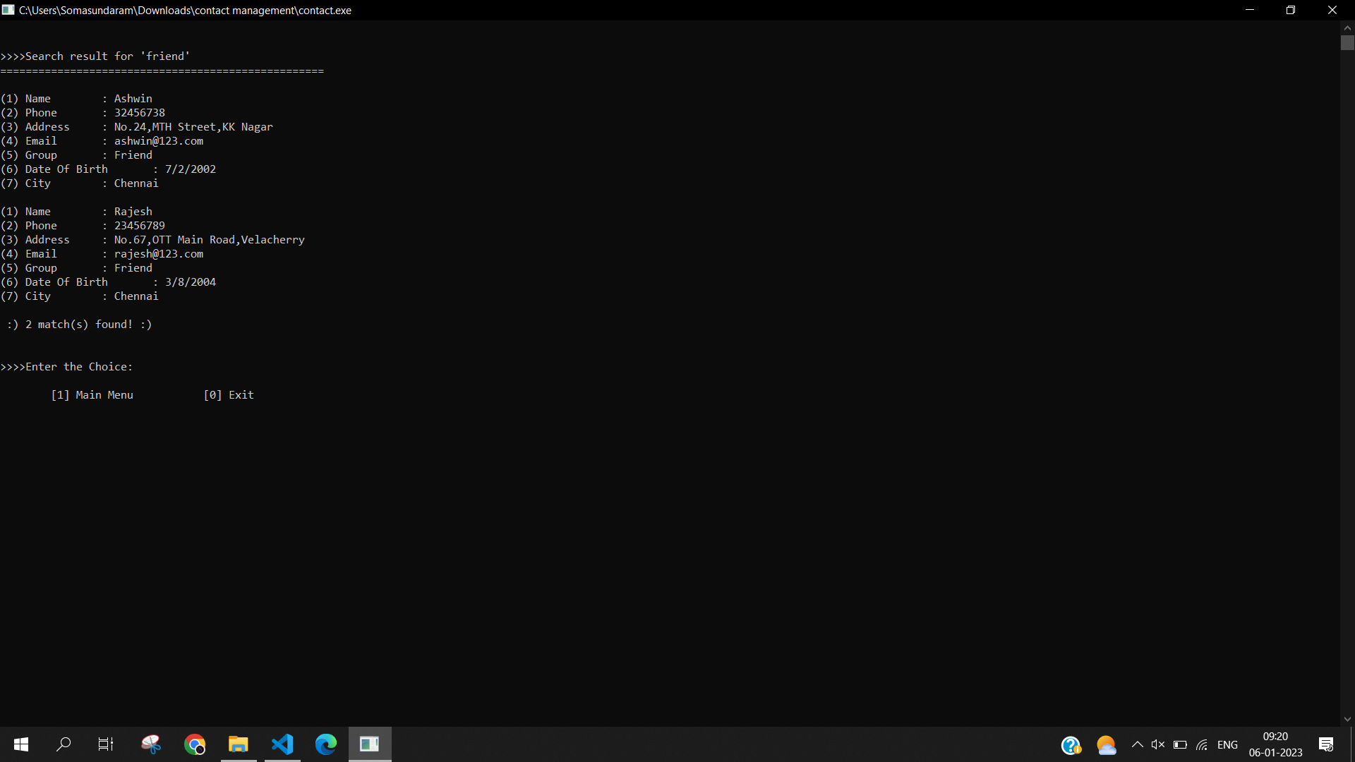1355x762 pixels.
Task: Open the Wi-Fi network flyout
Action: click(1203, 744)
